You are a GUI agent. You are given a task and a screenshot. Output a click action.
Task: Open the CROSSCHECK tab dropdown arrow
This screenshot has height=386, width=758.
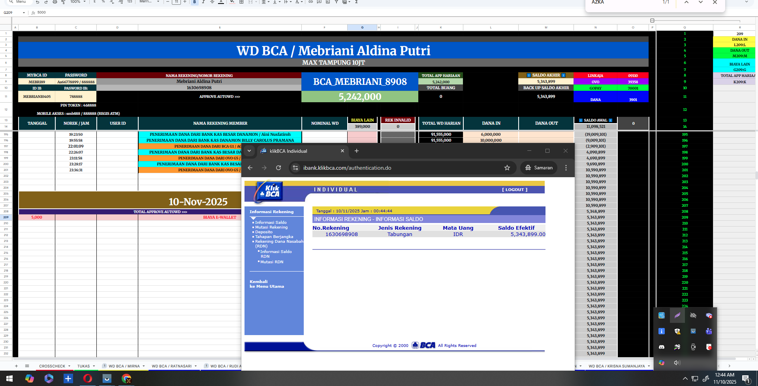[69, 366]
